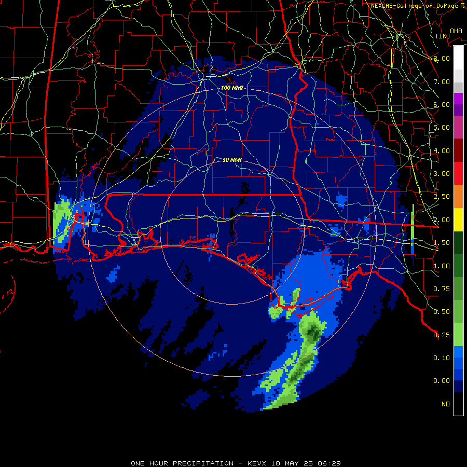Pick the bright red legend swatch

458,173
